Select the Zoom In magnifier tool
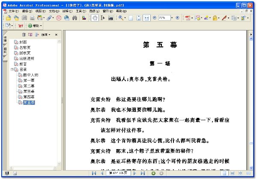The width and height of the screenshot is (257, 180). tap(121, 18)
